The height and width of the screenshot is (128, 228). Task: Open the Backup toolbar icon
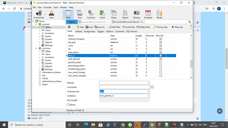point(136,15)
